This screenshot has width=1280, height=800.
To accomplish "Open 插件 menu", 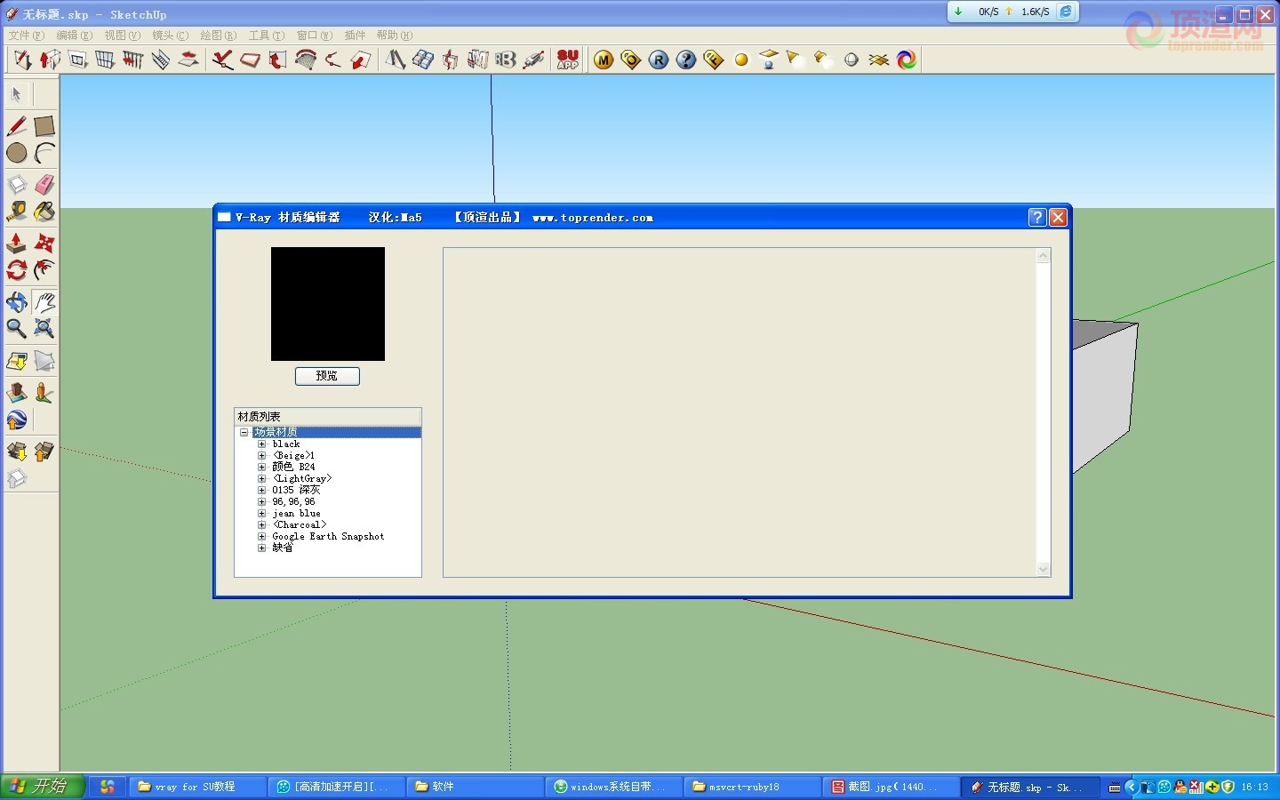I will click(355, 36).
